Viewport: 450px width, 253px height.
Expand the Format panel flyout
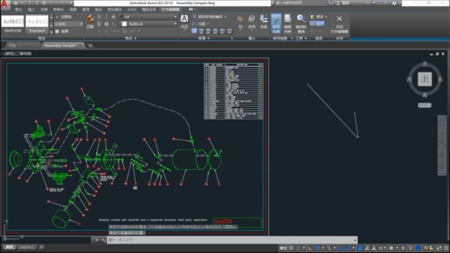131,38
